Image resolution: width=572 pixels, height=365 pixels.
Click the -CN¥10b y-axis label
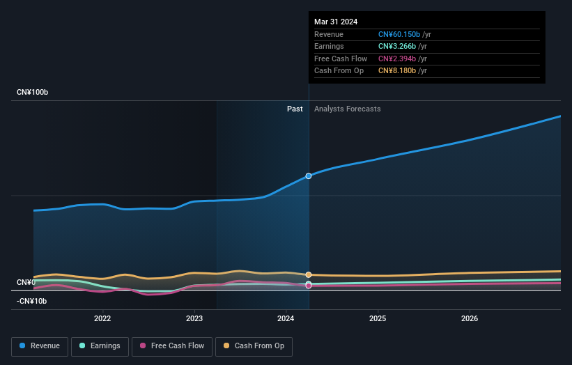32,301
